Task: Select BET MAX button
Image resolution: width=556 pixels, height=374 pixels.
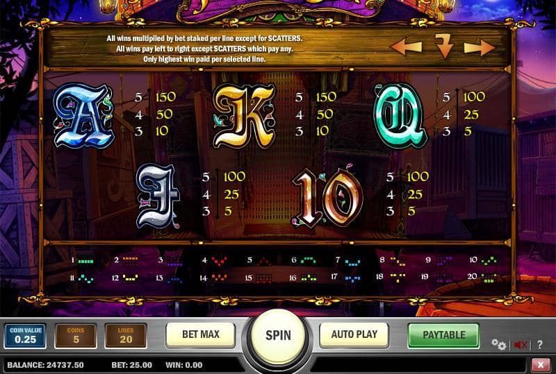Action: 201,334
